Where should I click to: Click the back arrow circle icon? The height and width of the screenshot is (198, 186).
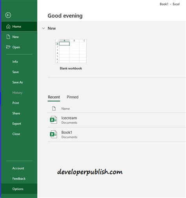(x=8, y=15)
